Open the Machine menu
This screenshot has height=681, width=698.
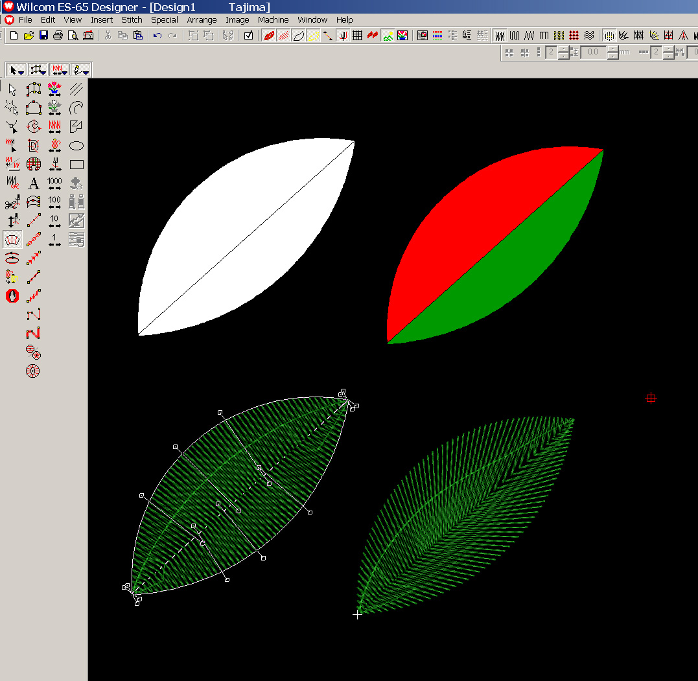pyautogui.click(x=273, y=20)
